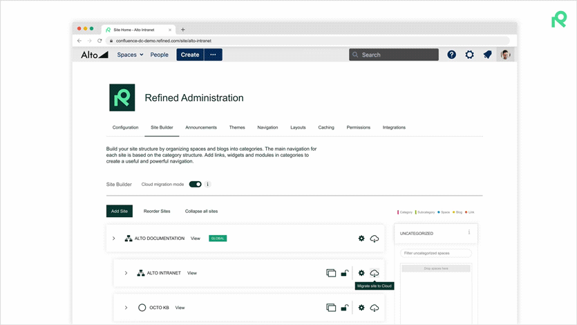Click Octo KB cloud migrate icon
The image size is (577, 325).
pyautogui.click(x=375, y=308)
